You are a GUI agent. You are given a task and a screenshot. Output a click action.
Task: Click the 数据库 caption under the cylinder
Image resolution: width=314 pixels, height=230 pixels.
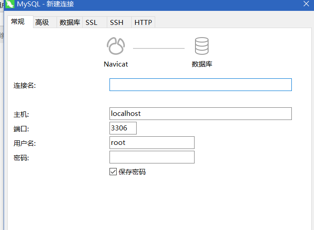[202, 64]
